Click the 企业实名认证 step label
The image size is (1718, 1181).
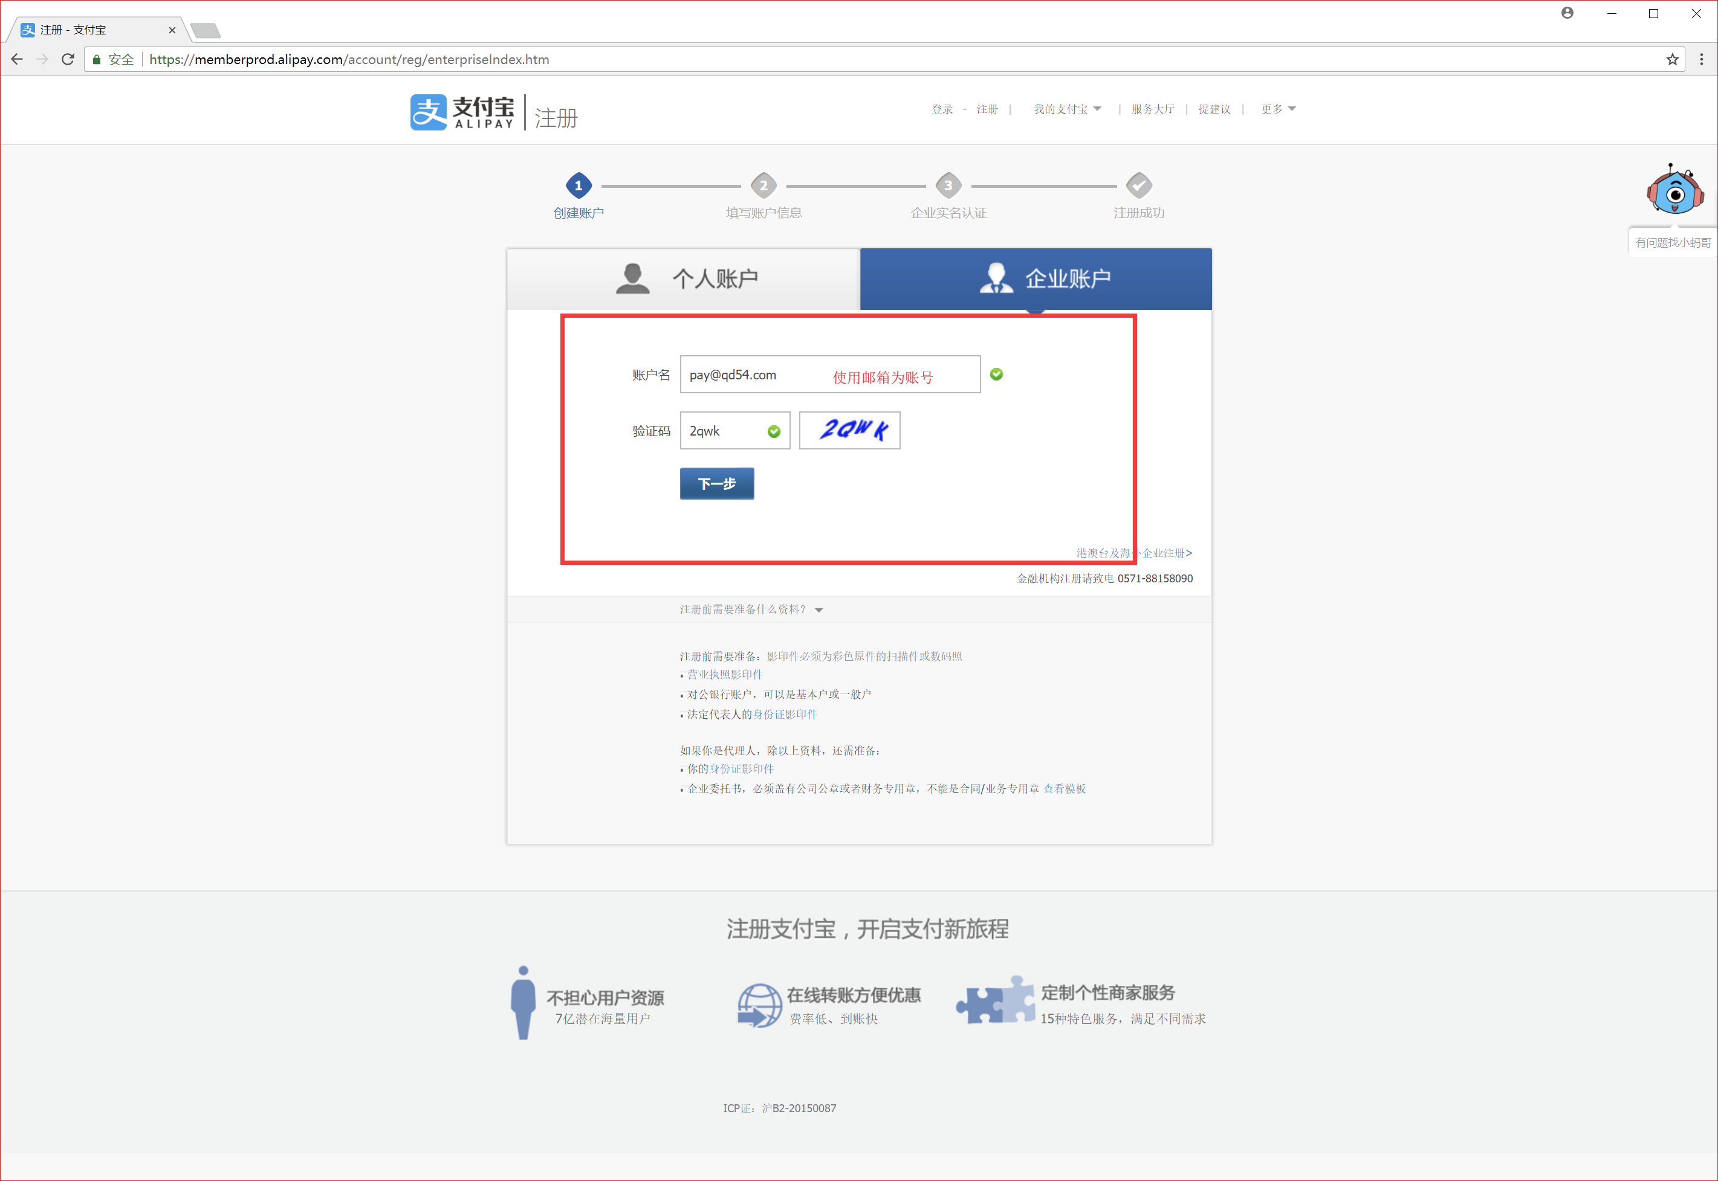[948, 213]
